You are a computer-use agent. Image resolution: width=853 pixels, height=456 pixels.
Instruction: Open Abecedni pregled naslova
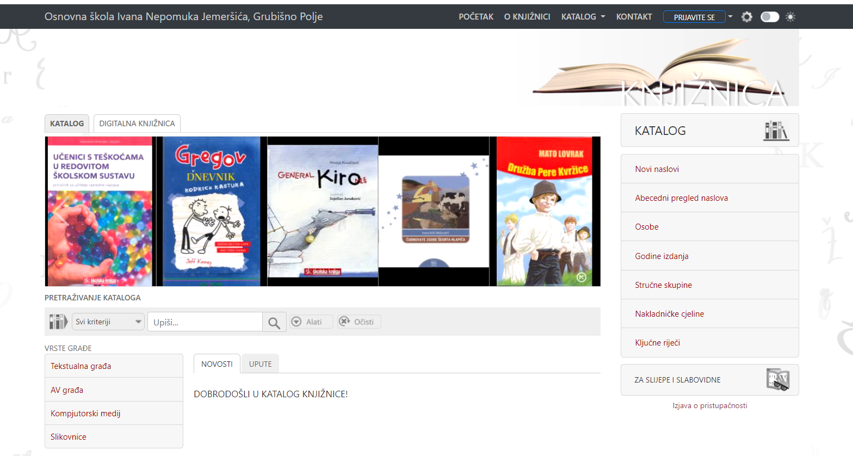tap(709, 198)
